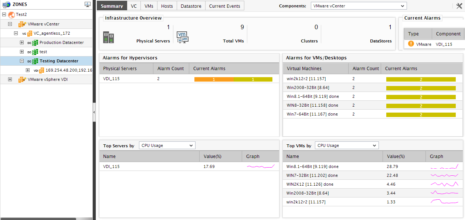Click the test datacenter icon

click(x=35, y=52)
